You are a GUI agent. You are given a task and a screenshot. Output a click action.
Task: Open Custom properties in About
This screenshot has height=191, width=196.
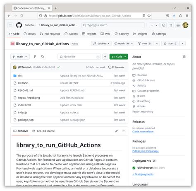148,91
